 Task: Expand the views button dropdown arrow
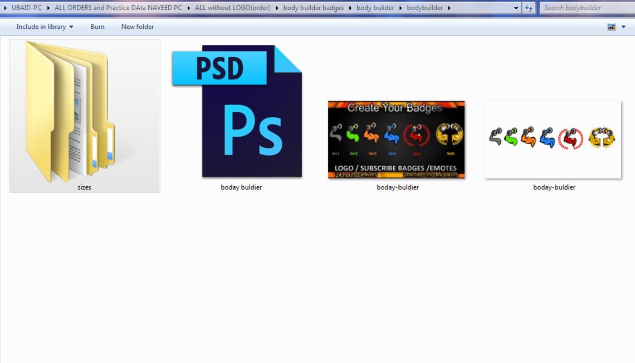623,26
